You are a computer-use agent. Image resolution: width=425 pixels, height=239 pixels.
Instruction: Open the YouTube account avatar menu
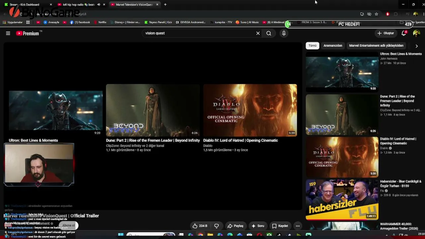(x=416, y=33)
